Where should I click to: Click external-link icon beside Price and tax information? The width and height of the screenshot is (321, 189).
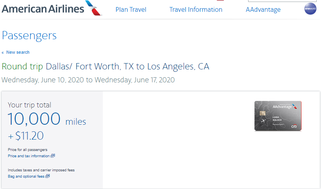point(53,156)
